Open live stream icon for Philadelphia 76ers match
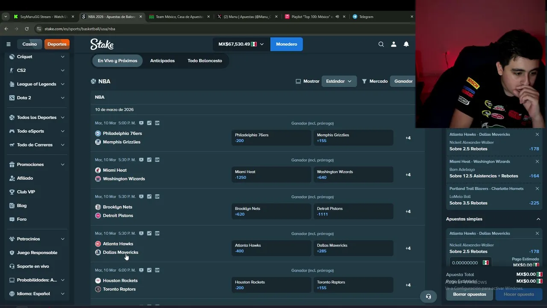 (x=141, y=123)
